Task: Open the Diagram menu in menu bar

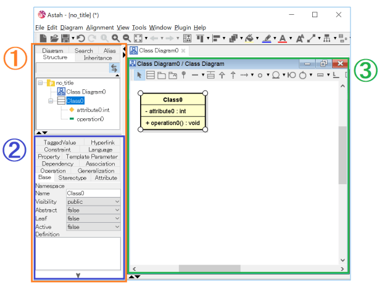Action: click(72, 28)
